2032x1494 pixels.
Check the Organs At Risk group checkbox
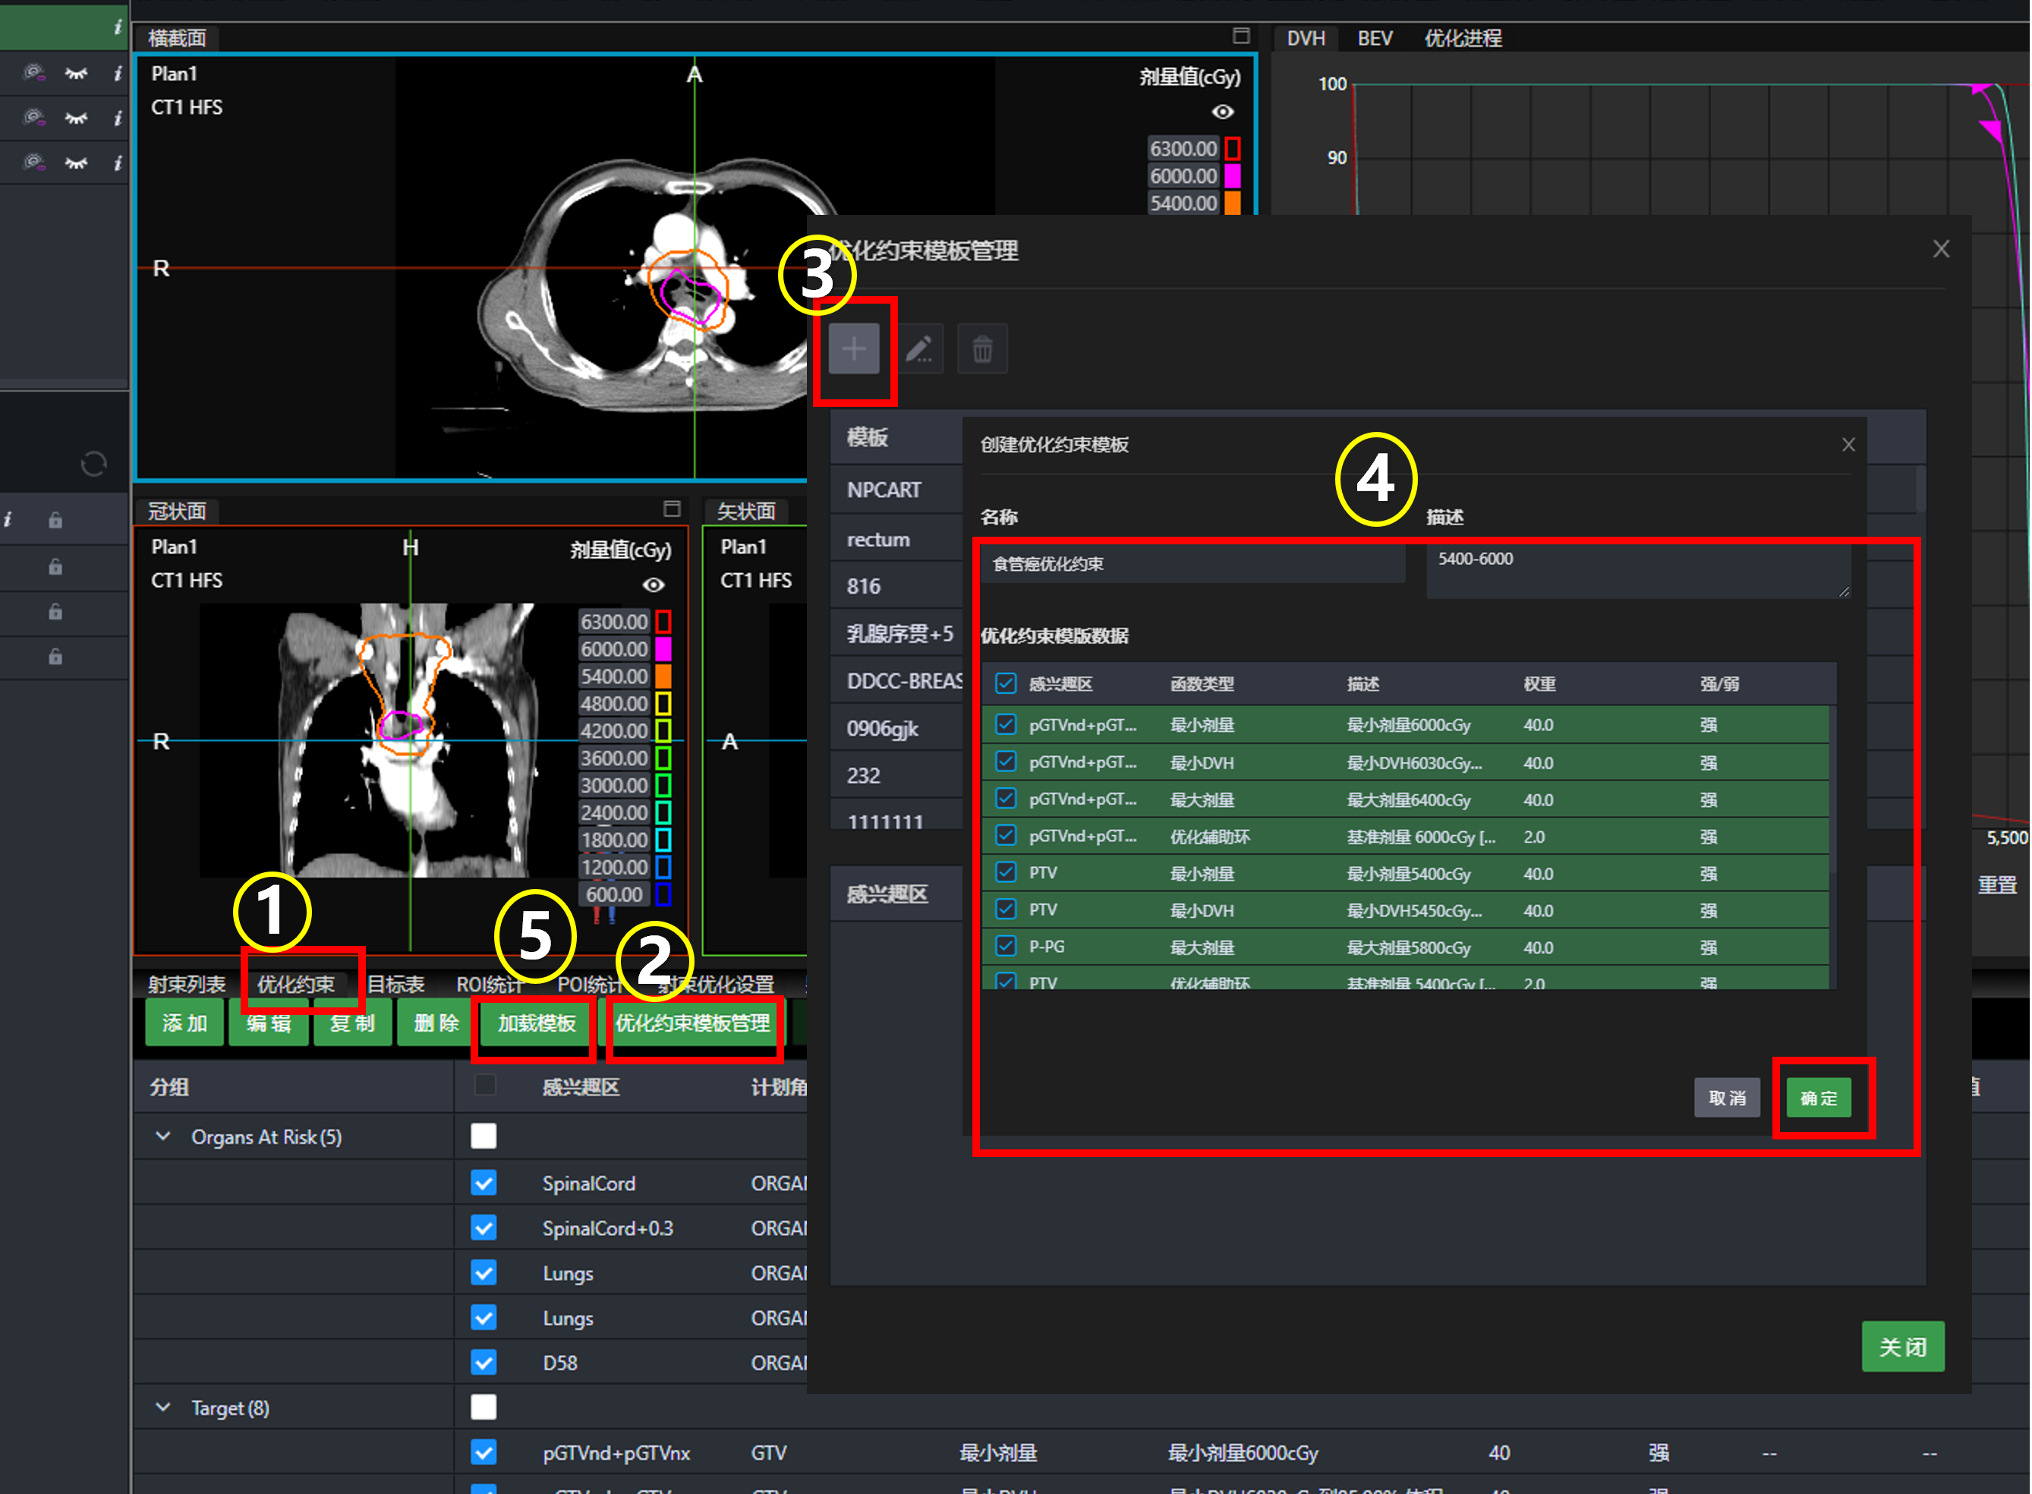[484, 1136]
